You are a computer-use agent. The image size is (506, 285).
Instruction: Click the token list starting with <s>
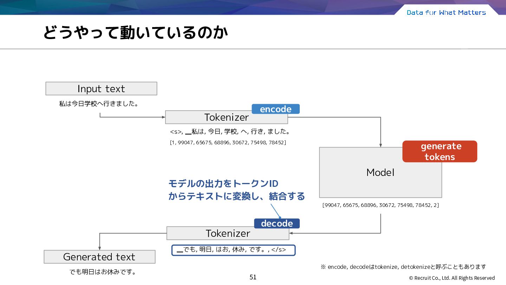[x=230, y=132]
